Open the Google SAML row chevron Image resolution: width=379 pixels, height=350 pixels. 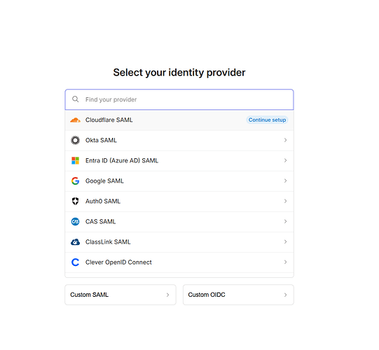(x=285, y=181)
